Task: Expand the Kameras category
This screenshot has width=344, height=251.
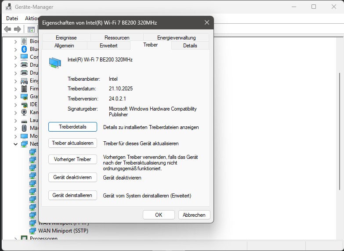Action: tap(15, 113)
